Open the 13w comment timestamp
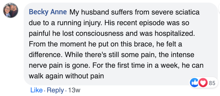The height and width of the screenshot is (96, 220). 74,90
